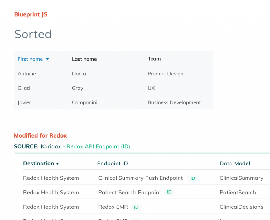Click the PatientSearch data model cell
The width and height of the screenshot is (270, 220).
click(238, 193)
